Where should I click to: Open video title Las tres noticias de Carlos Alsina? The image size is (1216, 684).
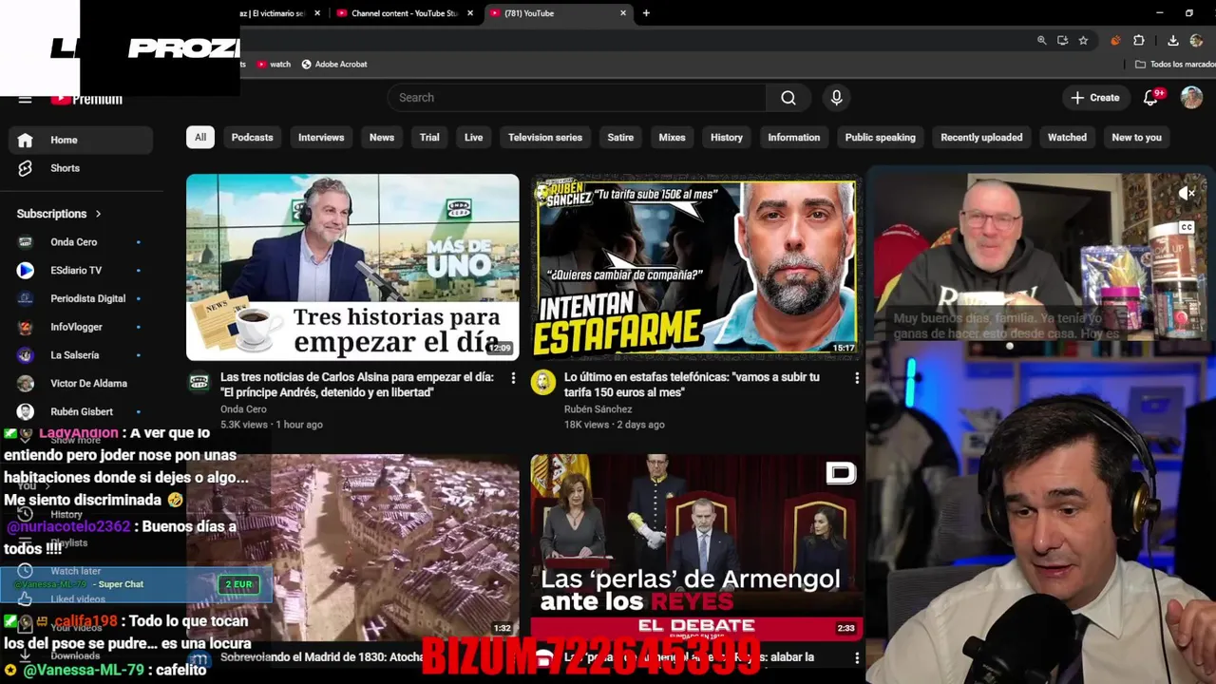click(357, 385)
